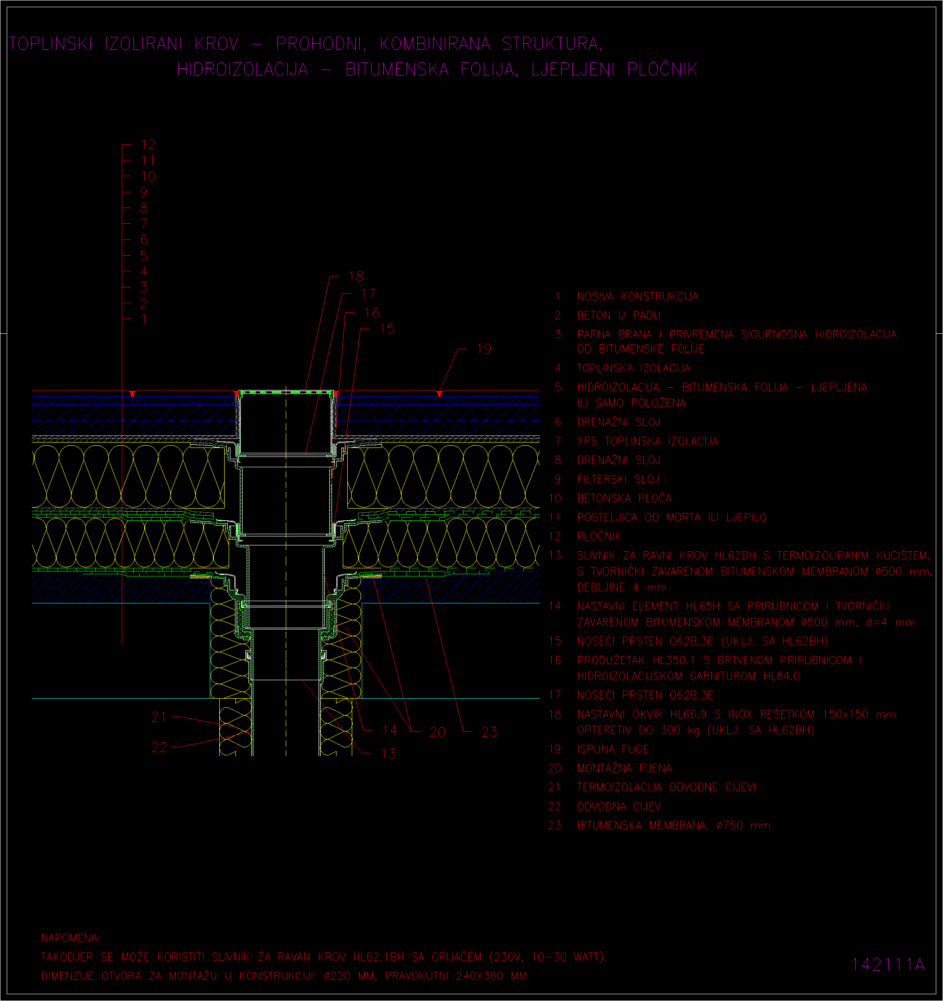Click callout 19 above the joint filler leader

[484, 349]
